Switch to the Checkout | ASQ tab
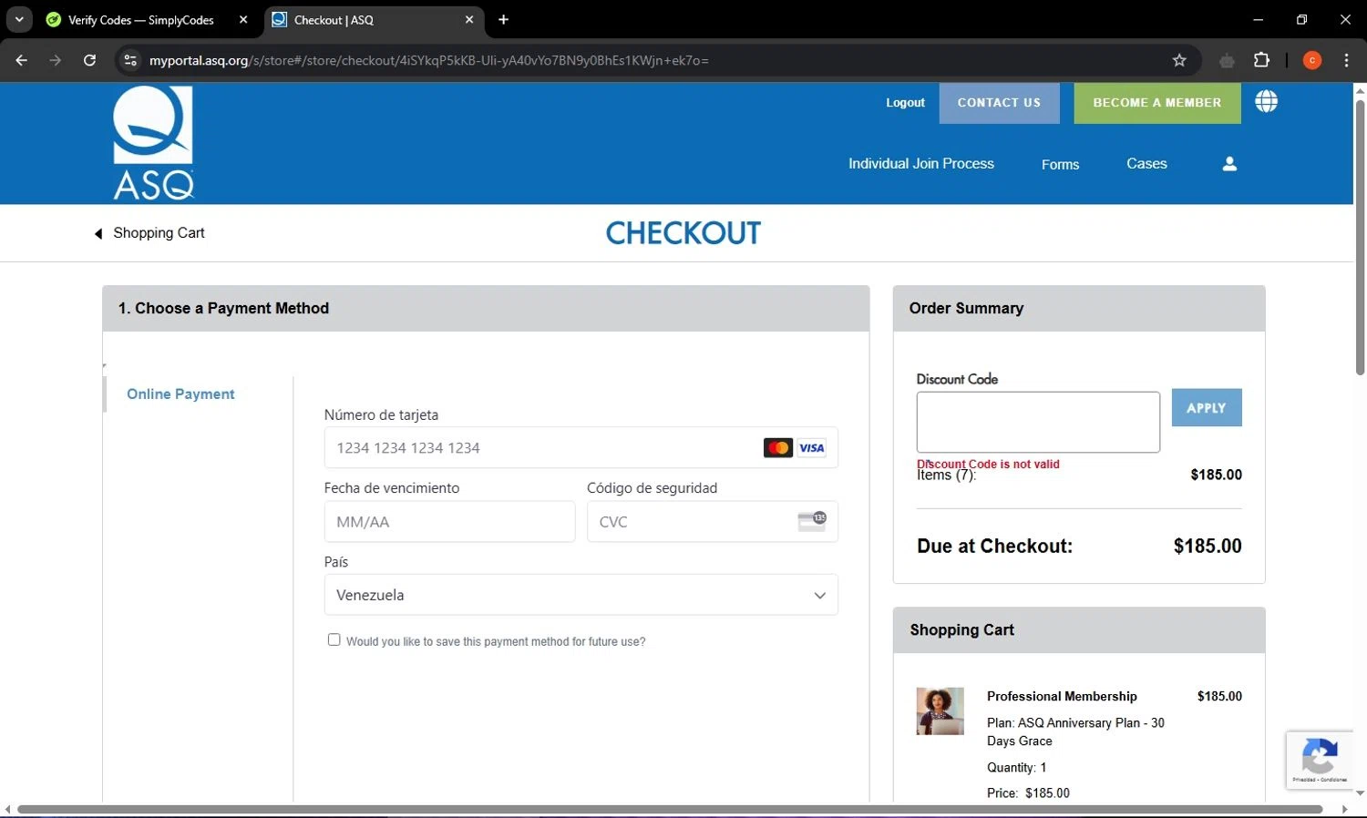The height and width of the screenshot is (818, 1367). [x=375, y=19]
